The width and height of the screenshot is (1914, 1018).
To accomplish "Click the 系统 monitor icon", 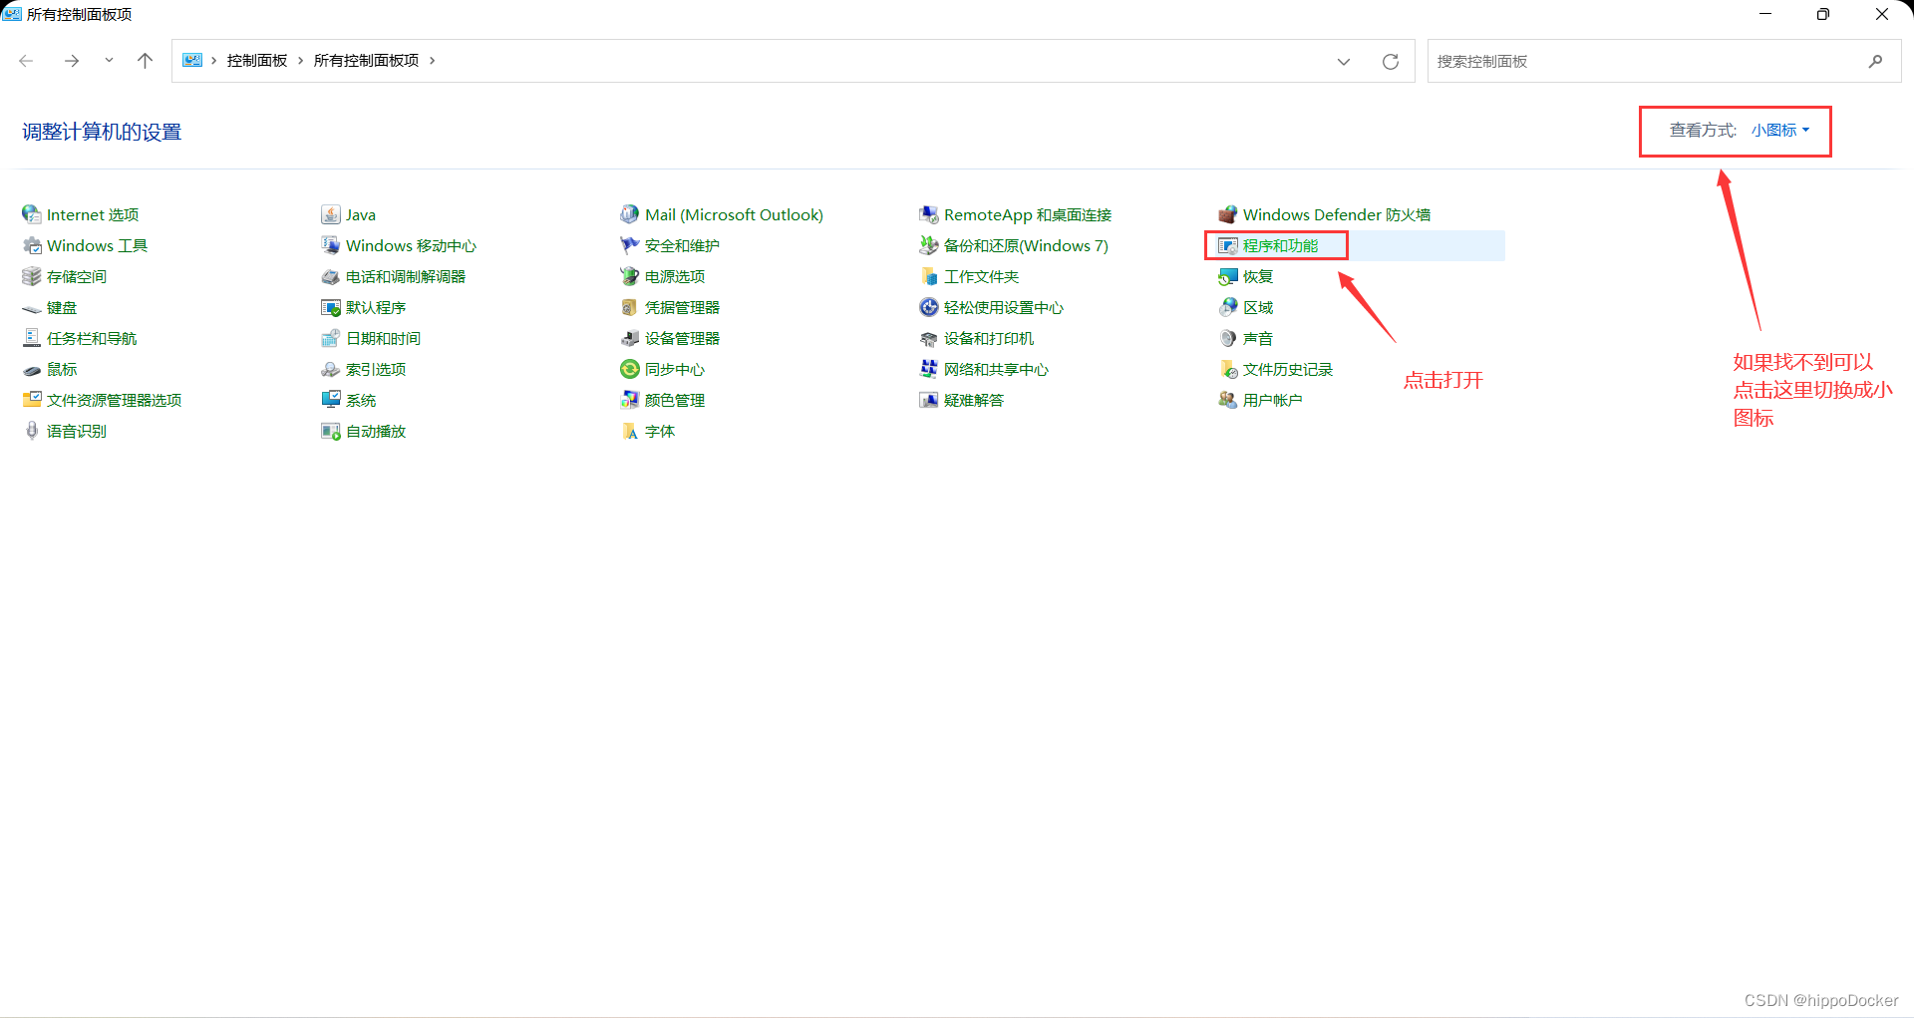I will coord(331,400).
